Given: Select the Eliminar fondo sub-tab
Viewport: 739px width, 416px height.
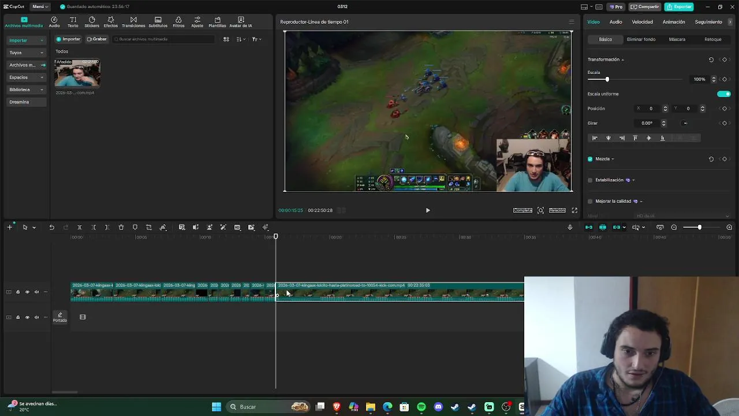Looking at the screenshot, I should coord(641,39).
